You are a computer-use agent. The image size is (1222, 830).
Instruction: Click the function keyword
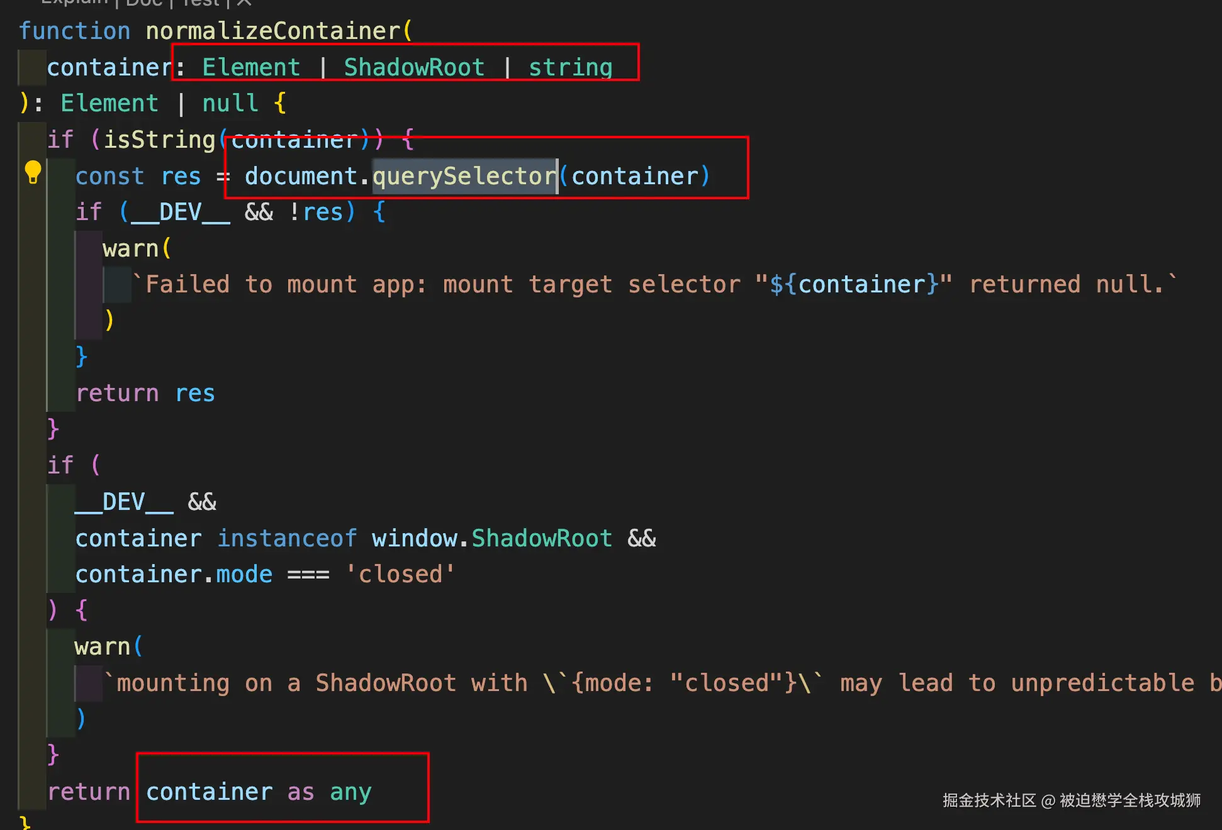tap(74, 31)
